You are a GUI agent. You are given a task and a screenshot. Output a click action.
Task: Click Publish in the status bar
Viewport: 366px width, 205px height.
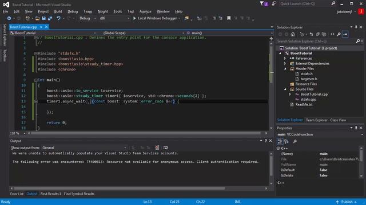point(347,202)
